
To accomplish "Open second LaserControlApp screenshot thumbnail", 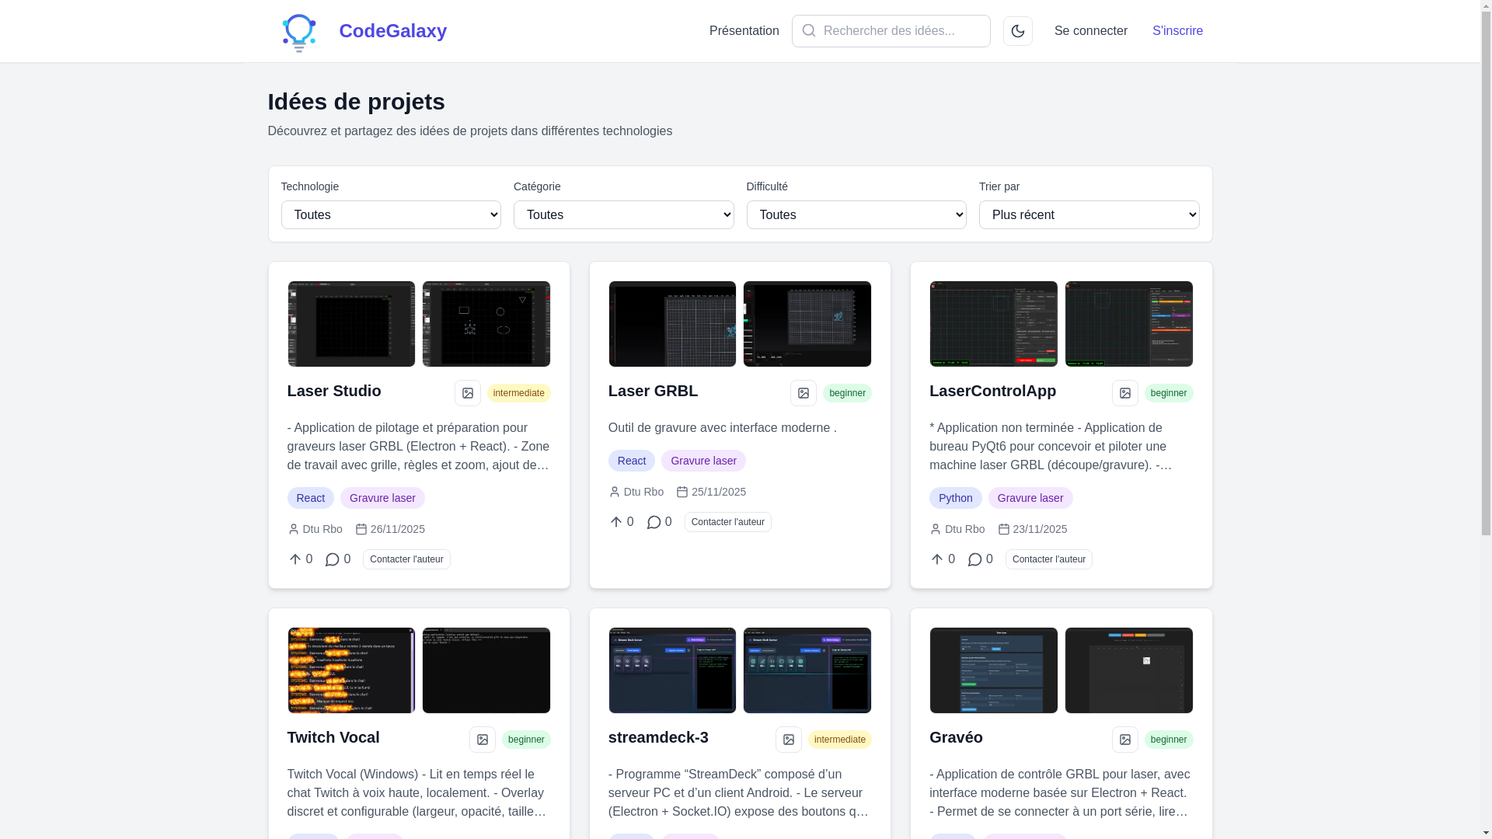I will (x=1129, y=324).
